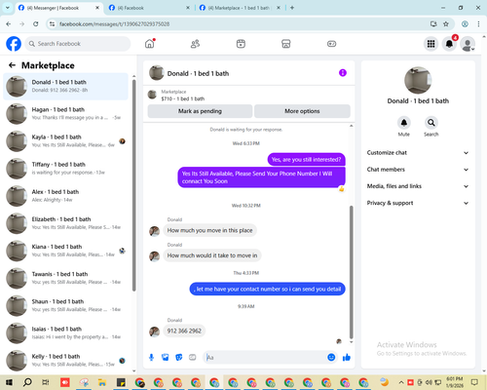The height and width of the screenshot is (390, 487).
Task: Select Kiana 1 bed 1 bath conversation
Action: pos(65,251)
